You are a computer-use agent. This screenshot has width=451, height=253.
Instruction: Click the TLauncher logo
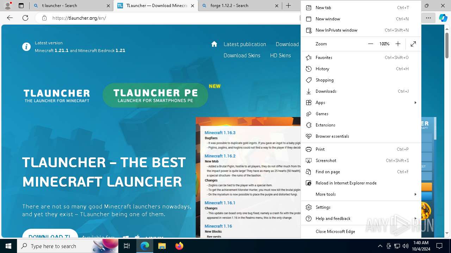57,96
